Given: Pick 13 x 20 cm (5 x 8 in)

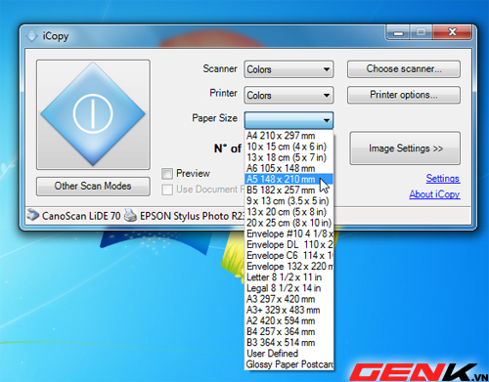Looking at the screenshot, I should [x=289, y=212].
